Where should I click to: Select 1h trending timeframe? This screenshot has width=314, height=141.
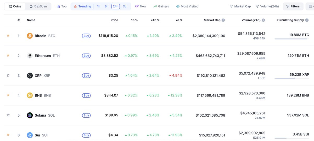(99, 6)
